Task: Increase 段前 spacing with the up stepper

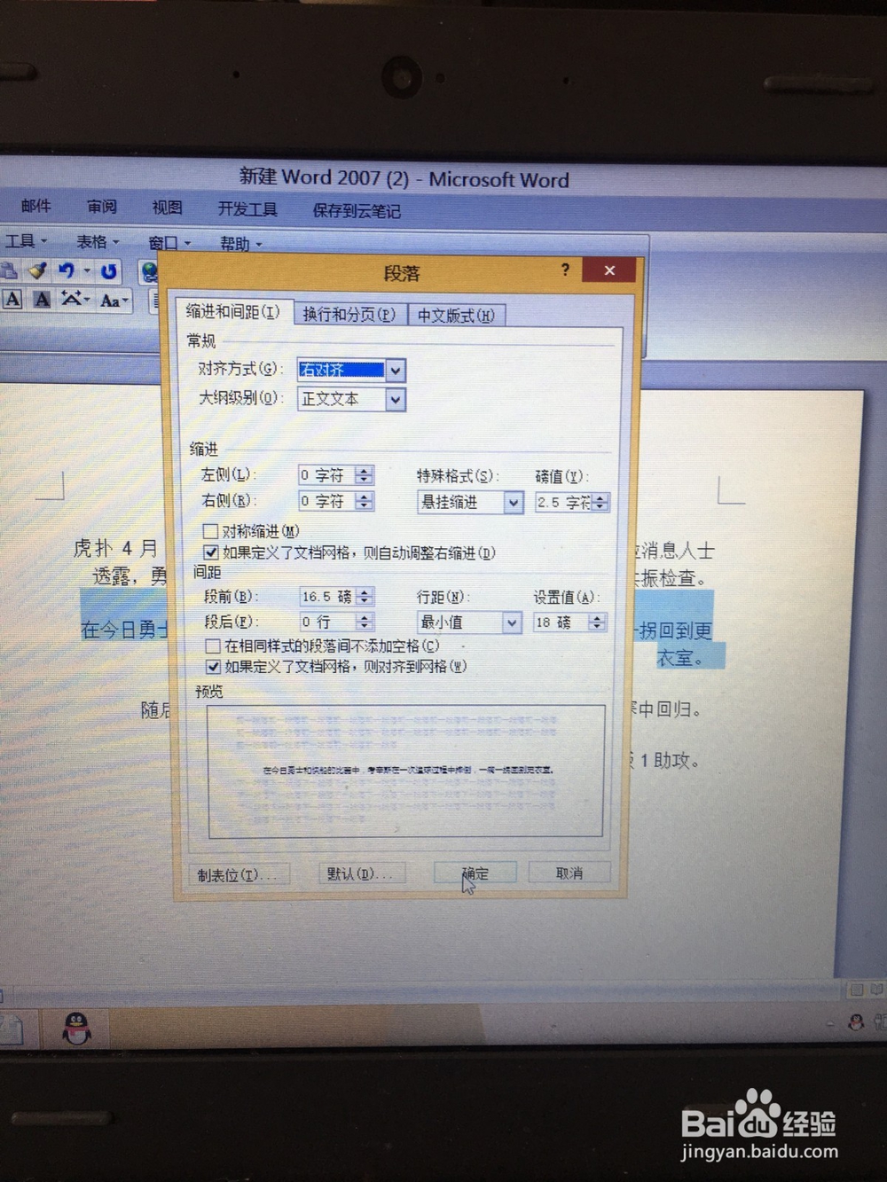Action: [365, 591]
